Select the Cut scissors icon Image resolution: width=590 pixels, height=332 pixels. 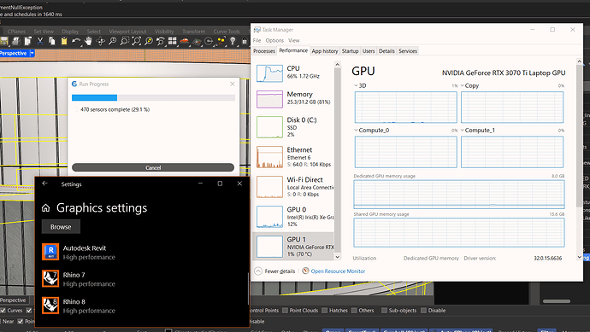pyautogui.click(x=40, y=41)
